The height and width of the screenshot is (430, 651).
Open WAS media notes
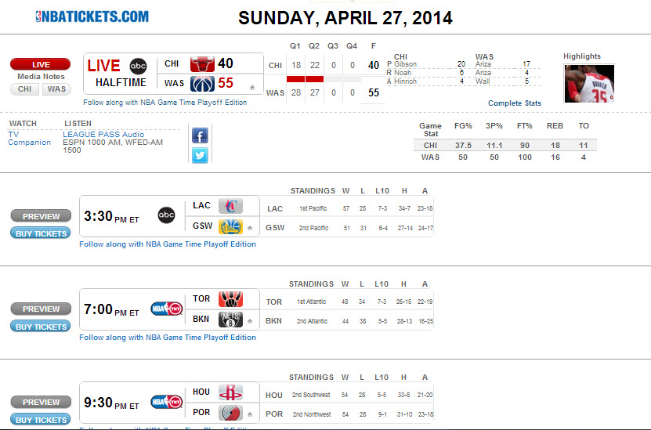tap(56, 89)
